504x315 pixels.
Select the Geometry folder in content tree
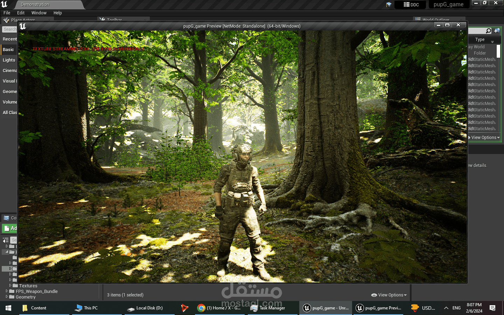click(26, 297)
